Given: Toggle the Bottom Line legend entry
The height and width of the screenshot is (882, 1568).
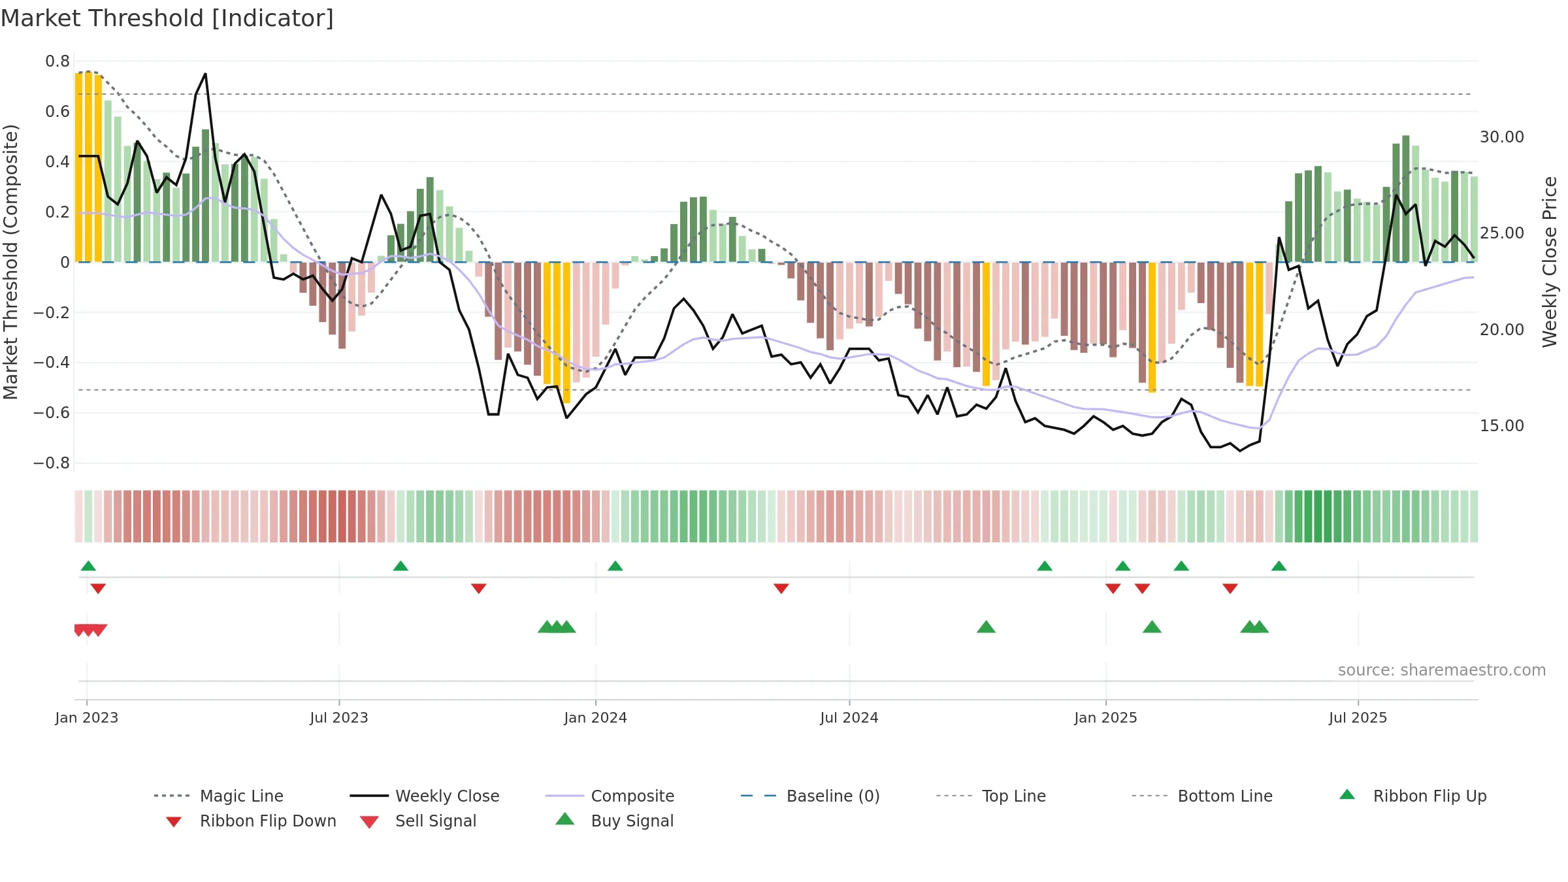Looking at the screenshot, I should click(x=1202, y=796).
